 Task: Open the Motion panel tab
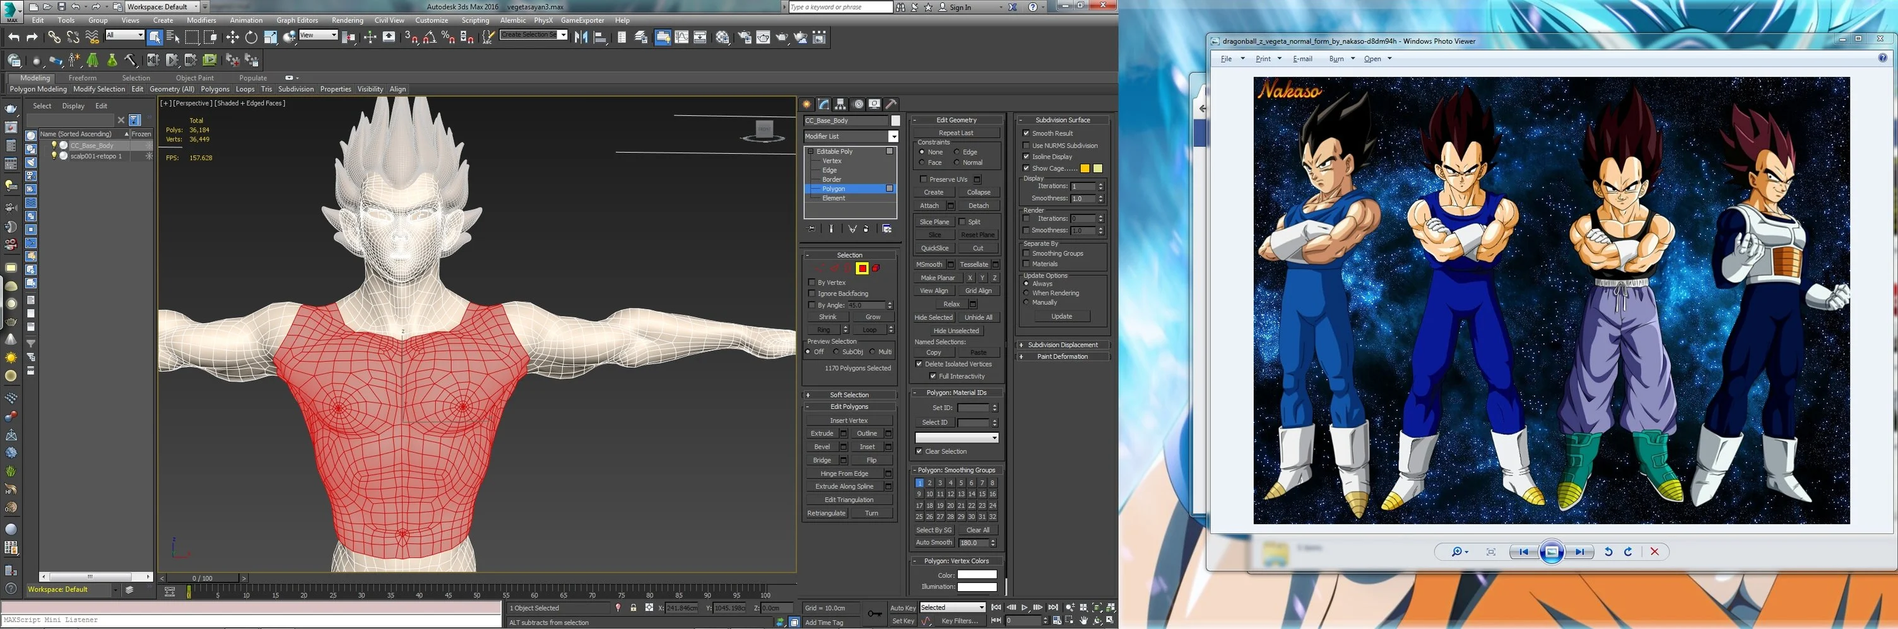pyautogui.click(x=858, y=104)
